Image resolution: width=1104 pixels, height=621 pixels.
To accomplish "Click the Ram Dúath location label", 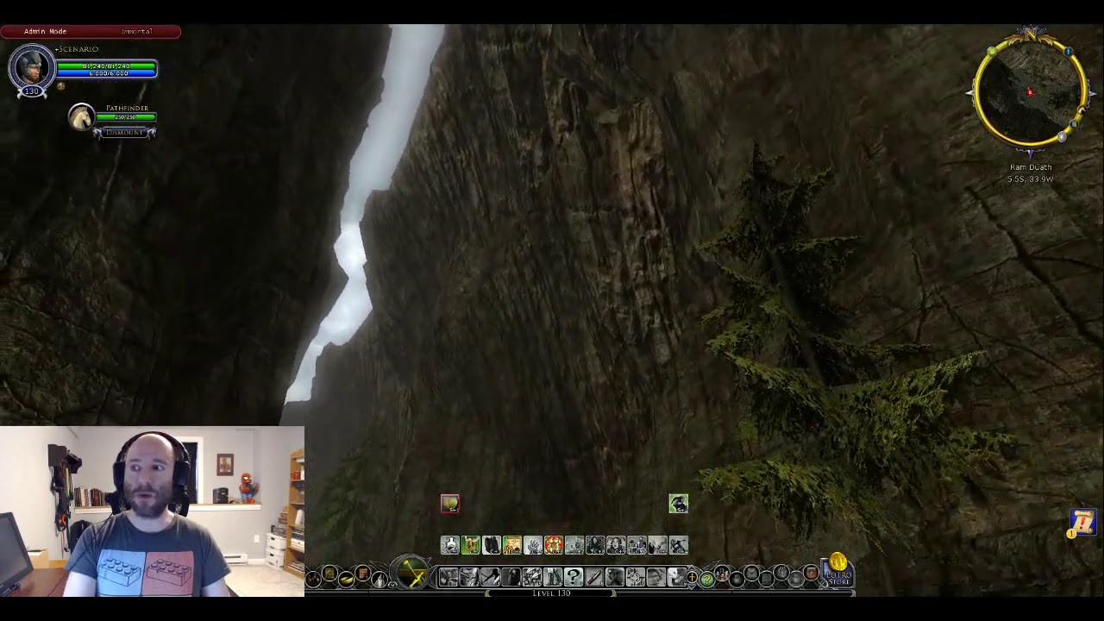I will (1031, 167).
